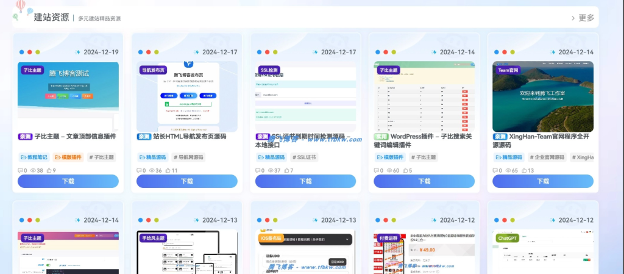Click the 付费进群 badge on thumbnail
The image size is (624, 274).
[x=388, y=238]
